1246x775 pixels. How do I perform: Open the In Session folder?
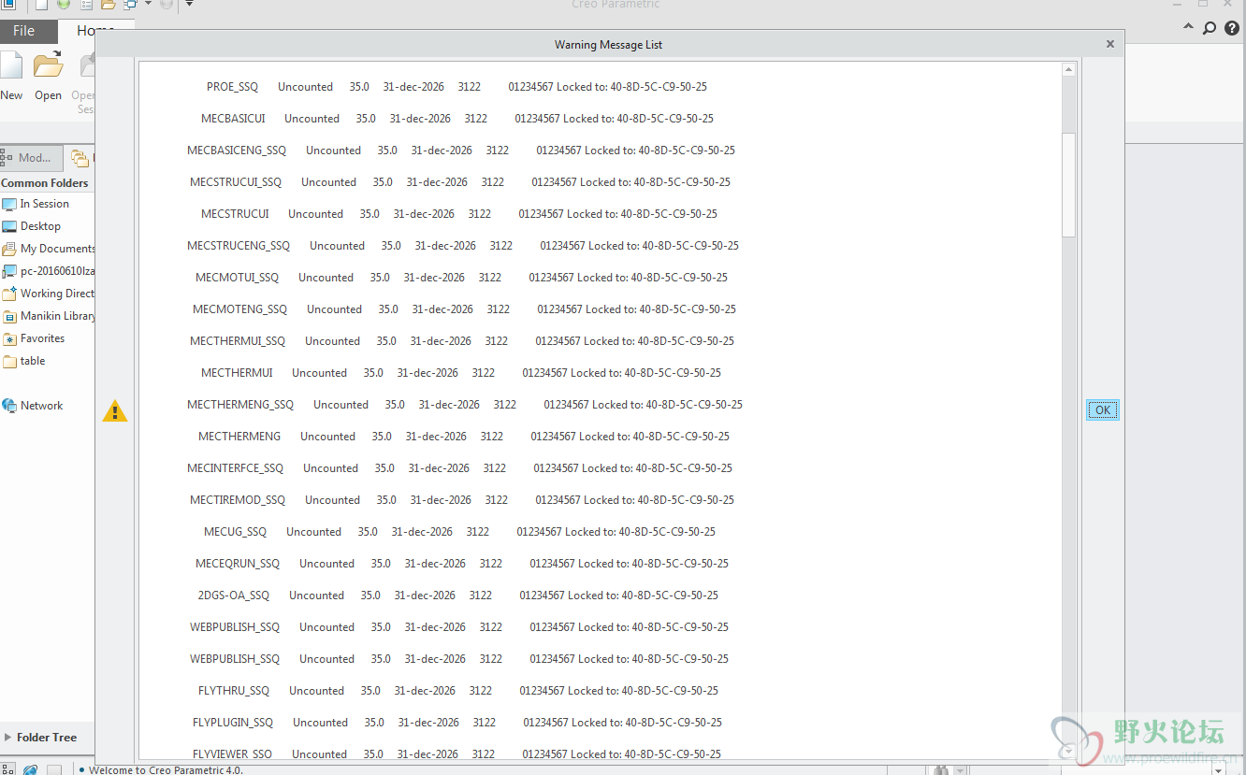coord(45,204)
